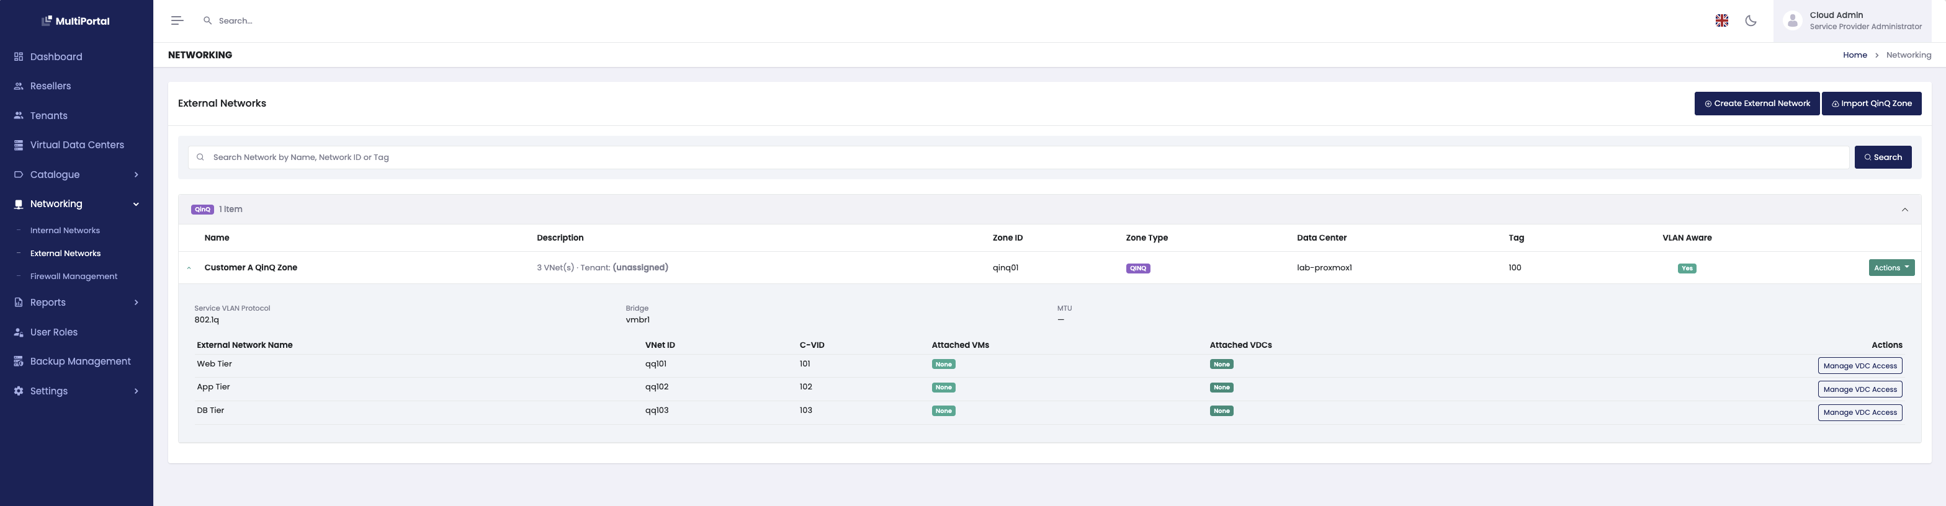Click the Networking breadcrumb text

[1908, 55]
